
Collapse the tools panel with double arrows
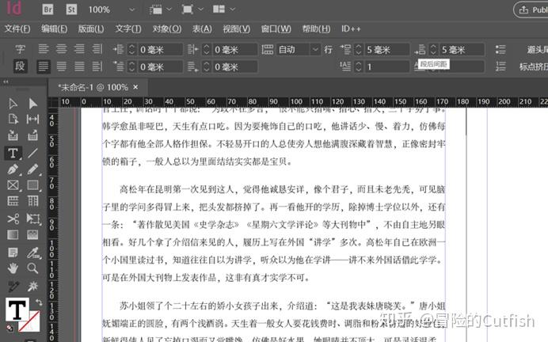(x=6, y=82)
